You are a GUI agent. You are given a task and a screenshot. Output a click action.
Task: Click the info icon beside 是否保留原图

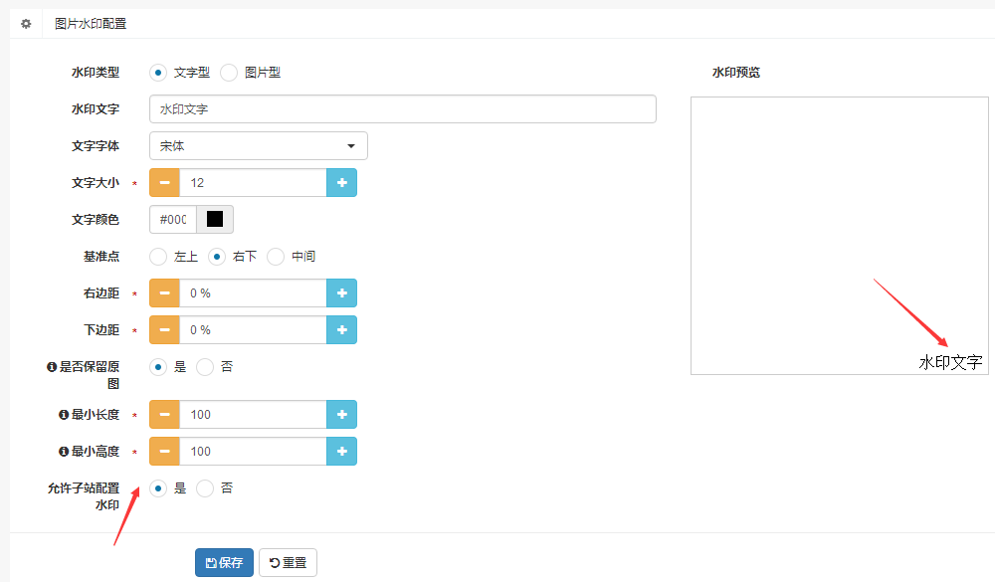point(51,367)
